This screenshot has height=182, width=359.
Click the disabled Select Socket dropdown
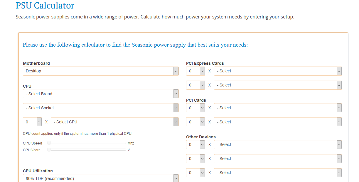click(x=101, y=108)
